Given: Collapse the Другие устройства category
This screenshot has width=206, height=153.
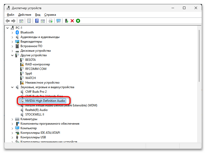Looking at the screenshot, I should point(12,55).
